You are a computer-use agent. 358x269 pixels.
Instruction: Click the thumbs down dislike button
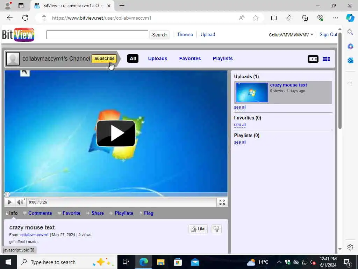pos(216,229)
